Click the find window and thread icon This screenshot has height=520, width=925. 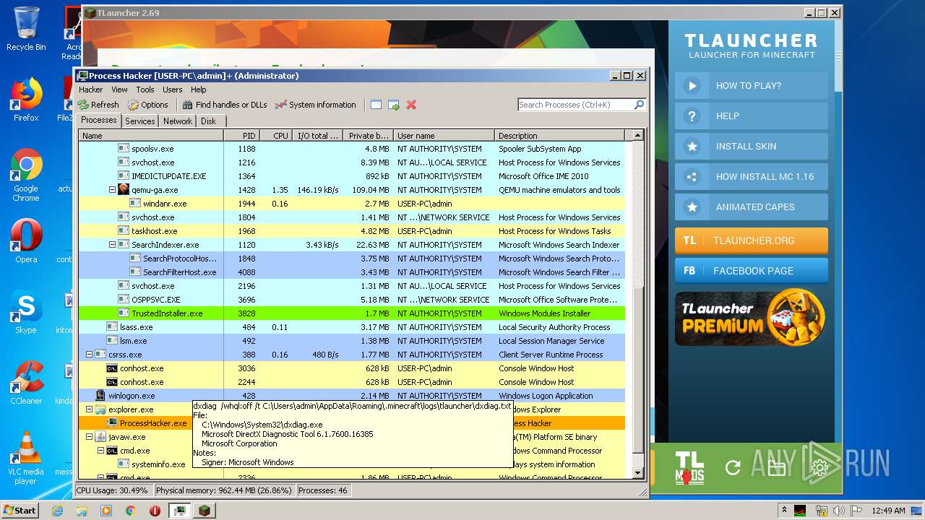394,105
